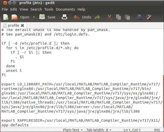Close the profile tab with its X
The height and width of the screenshot is (132, 164).
(22, 25)
